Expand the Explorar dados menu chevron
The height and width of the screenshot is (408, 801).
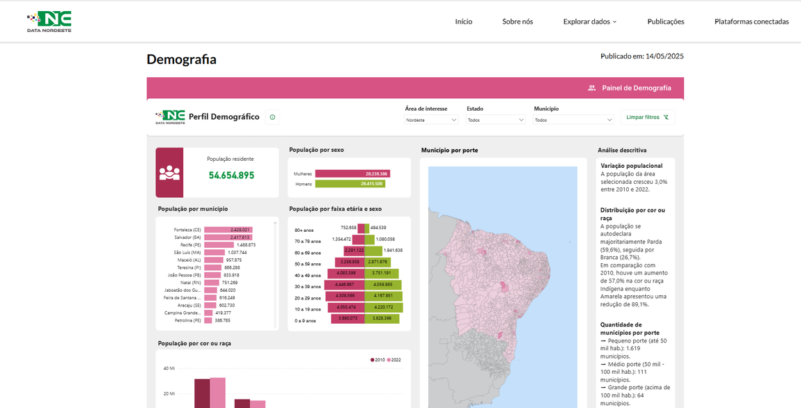(616, 22)
